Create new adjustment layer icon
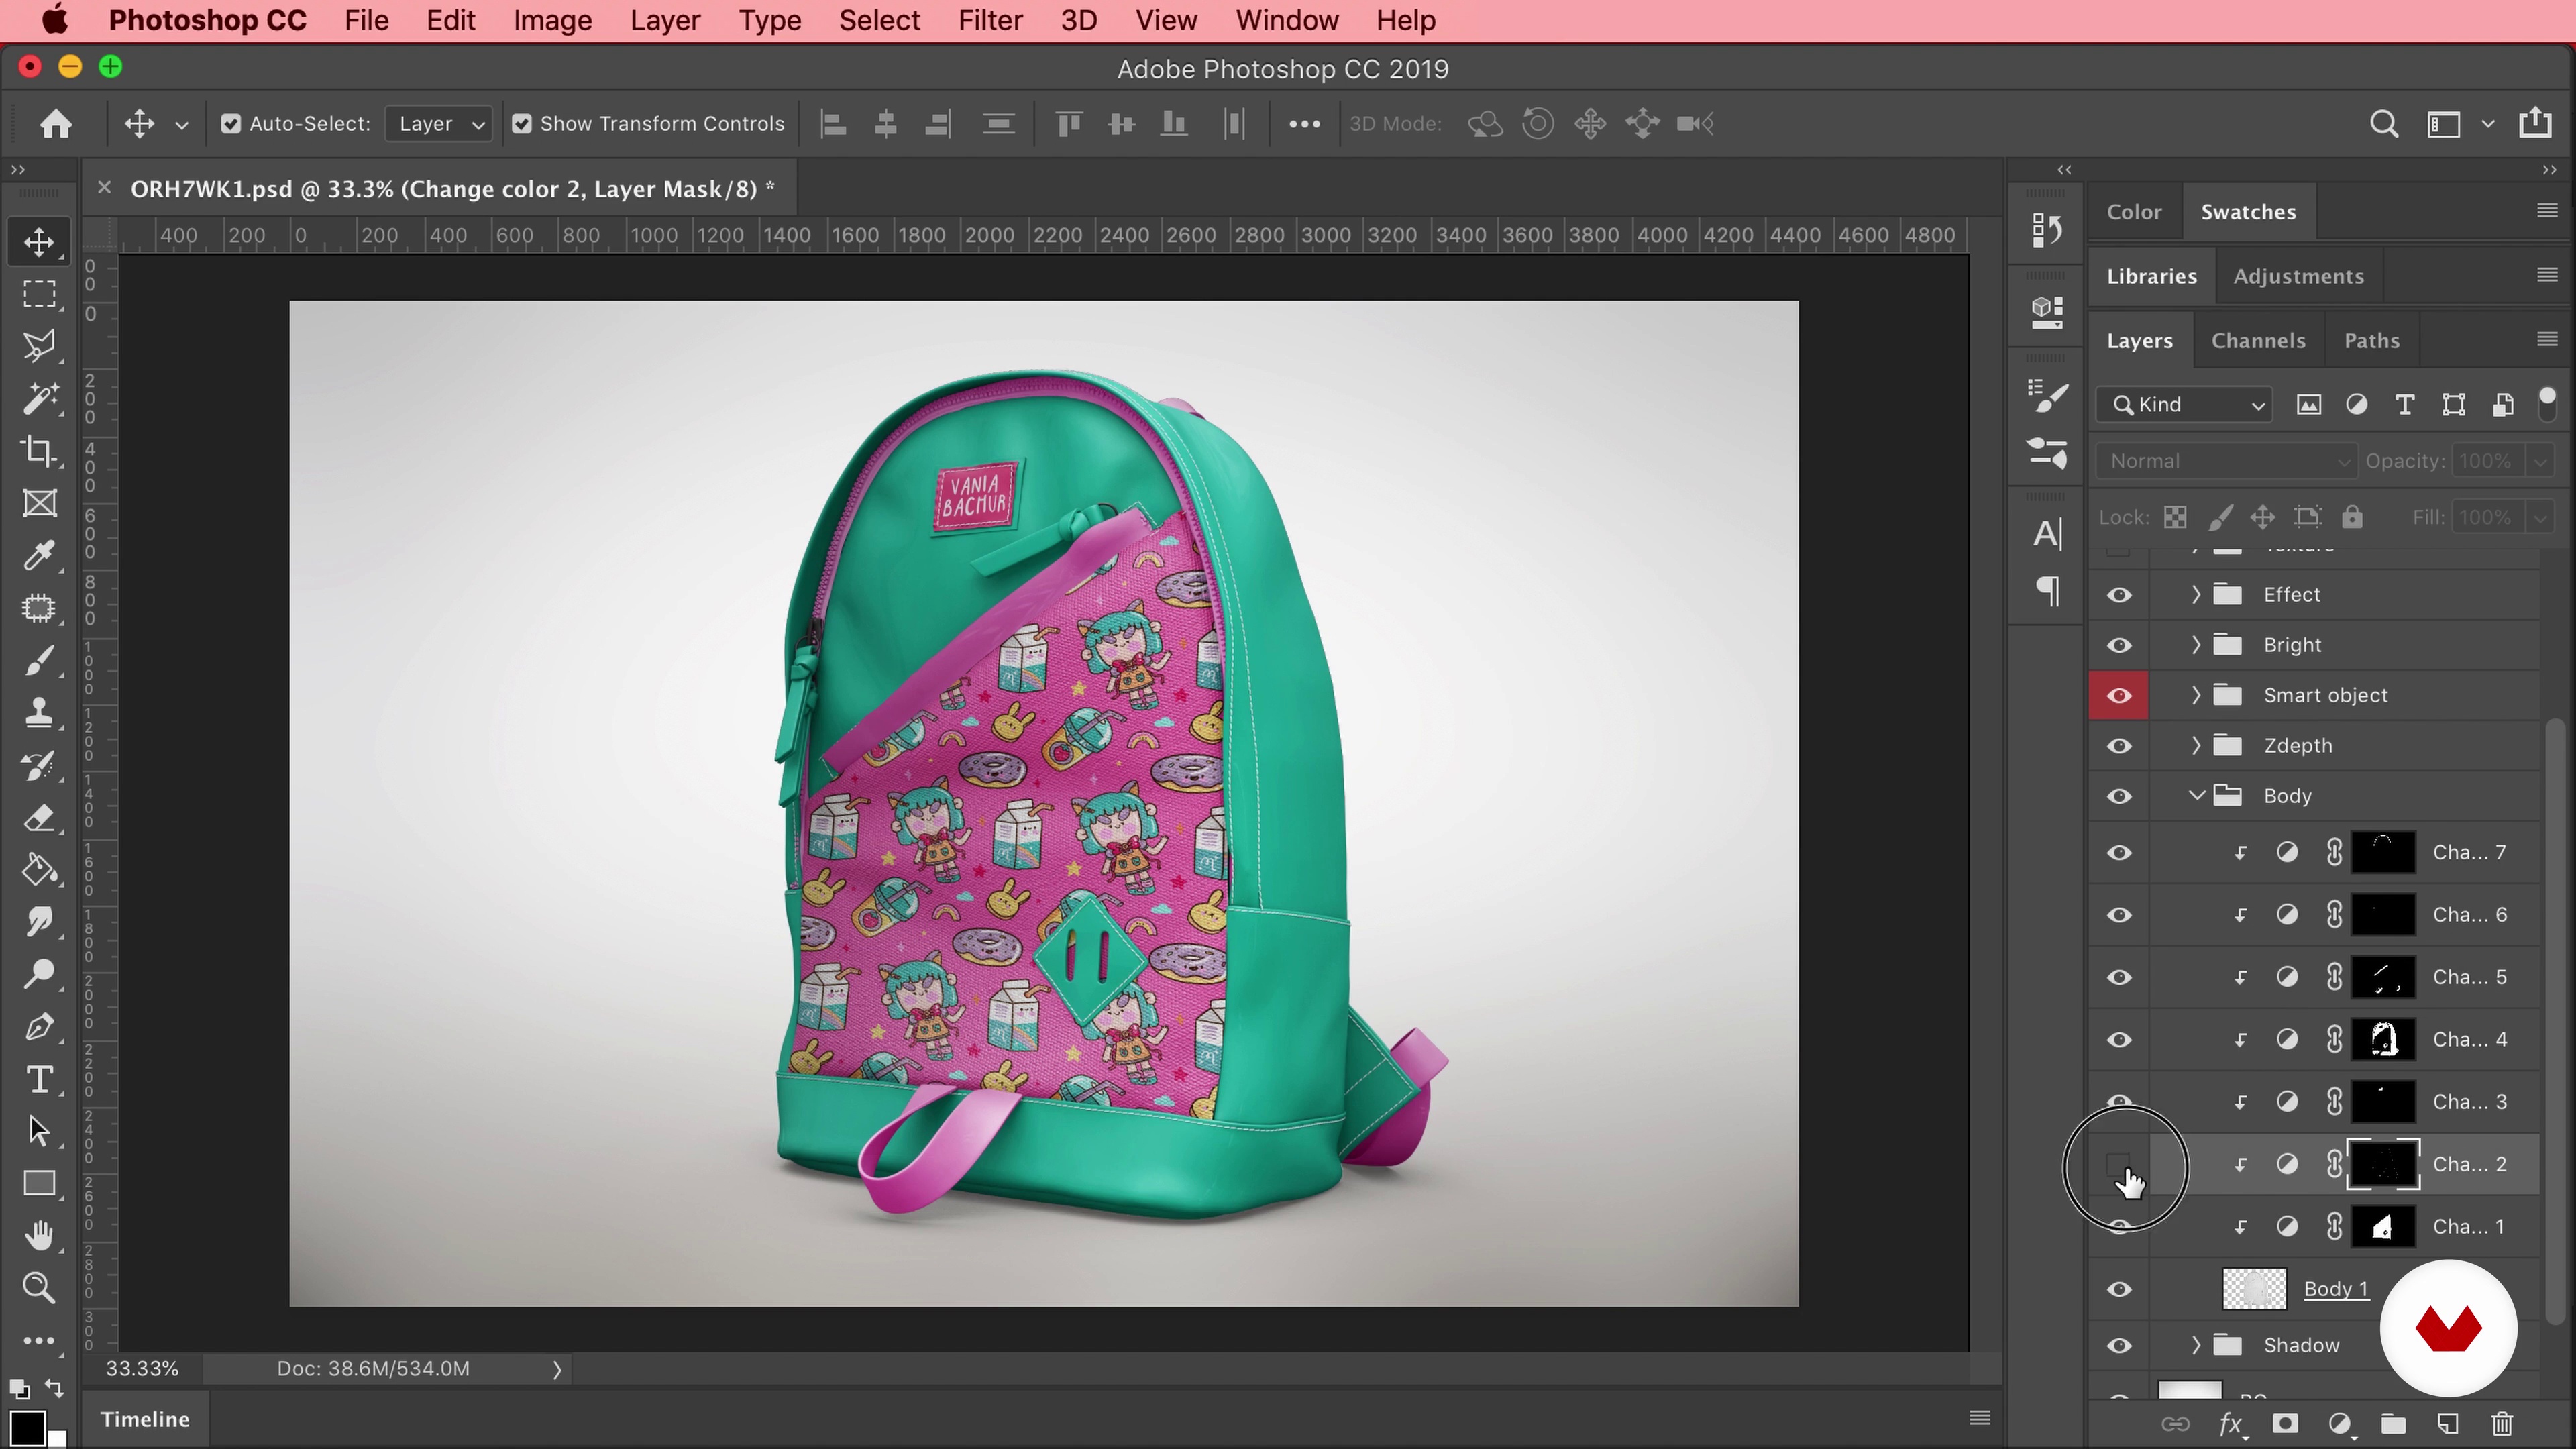Image resolution: width=2576 pixels, height=1449 pixels. pyautogui.click(x=2339, y=1424)
